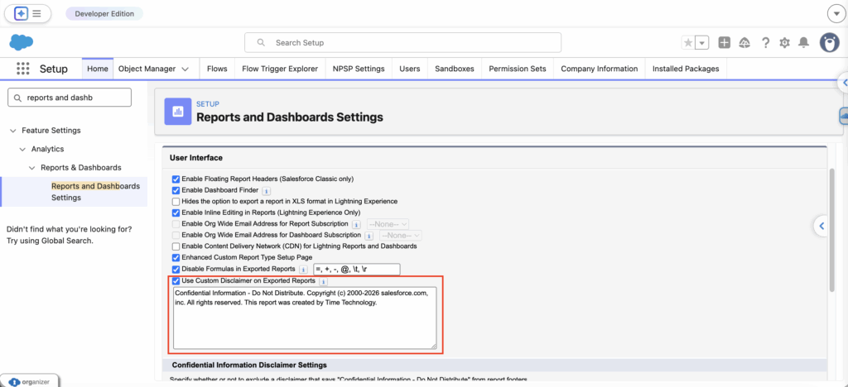This screenshot has height=387, width=848.
Task: Toggle Disable Formulas in Exported Reports checkbox
Action: click(x=176, y=269)
